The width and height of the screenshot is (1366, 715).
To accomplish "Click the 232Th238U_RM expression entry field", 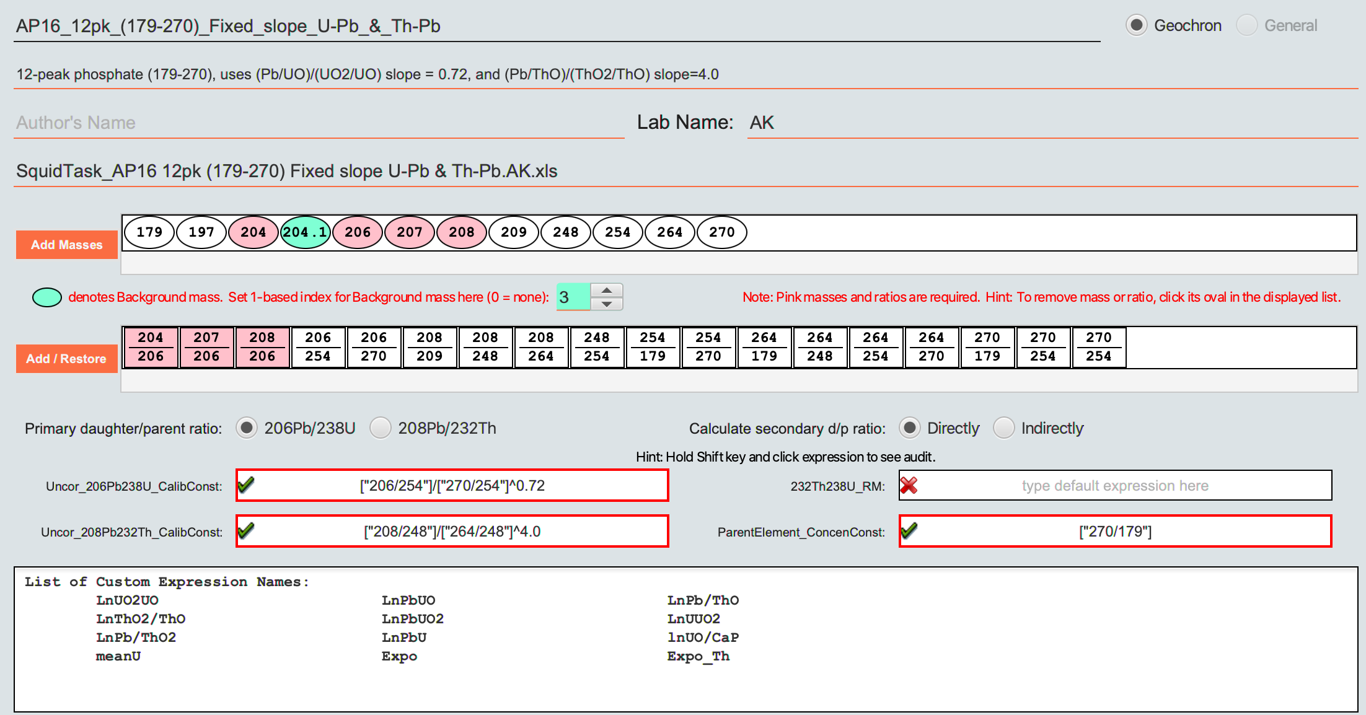I will point(1114,485).
